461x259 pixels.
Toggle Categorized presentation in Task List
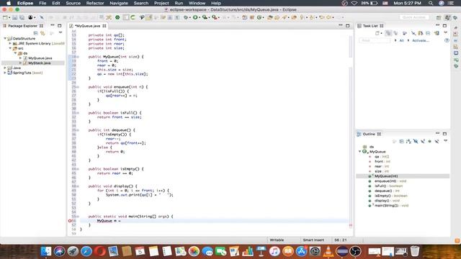388,33
